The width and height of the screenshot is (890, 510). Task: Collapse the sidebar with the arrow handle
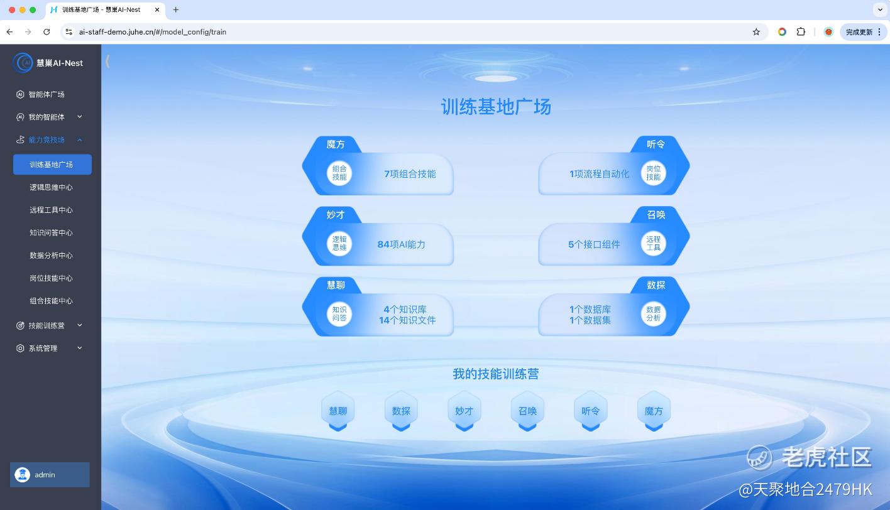pyautogui.click(x=107, y=61)
